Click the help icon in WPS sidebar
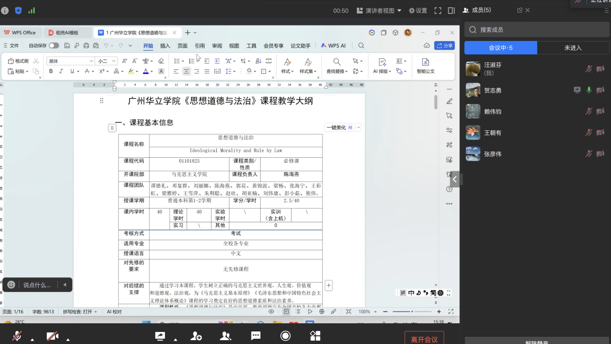This screenshot has width=611, height=344. tap(449, 189)
